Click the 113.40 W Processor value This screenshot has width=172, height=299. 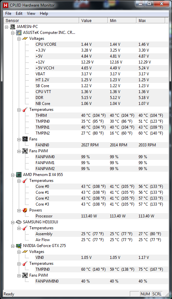coord(89,216)
